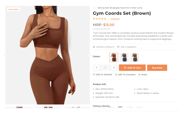Select the green colour variant swatch
This screenshot has width=190, height=113.
tap(135, 57)
